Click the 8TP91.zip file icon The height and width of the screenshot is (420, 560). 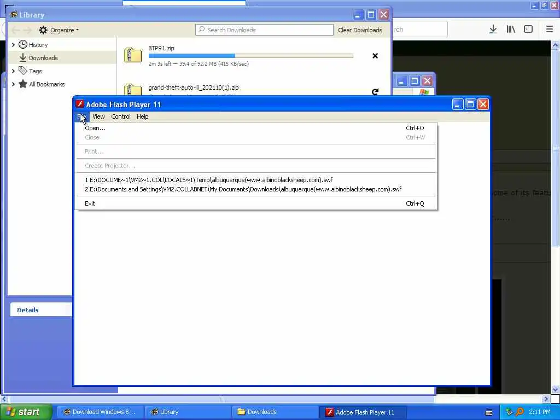click(133, 55)
